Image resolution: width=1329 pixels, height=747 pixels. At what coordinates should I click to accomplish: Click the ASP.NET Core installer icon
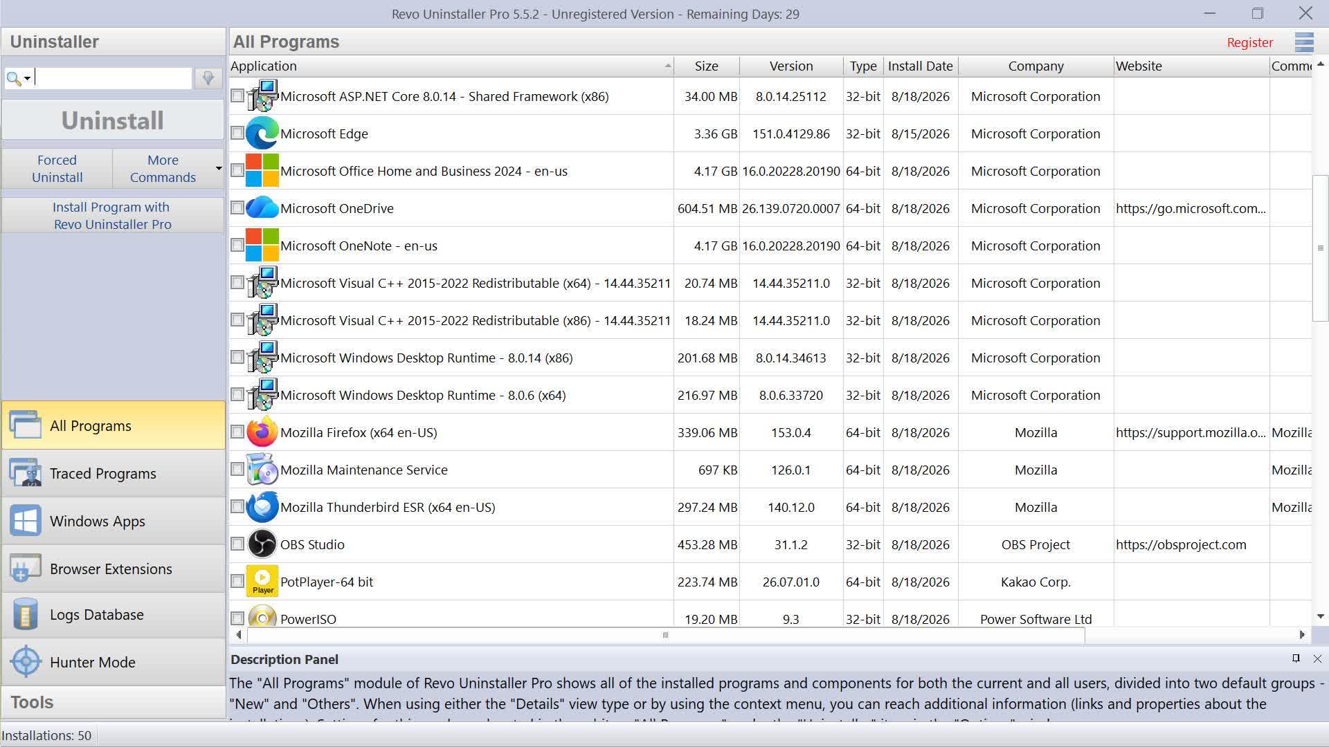coord(262,96)
